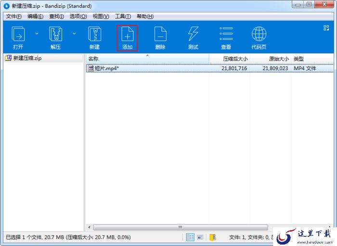Open the 文件(F) menu
The image size is (337, 246).
(13, 16)
